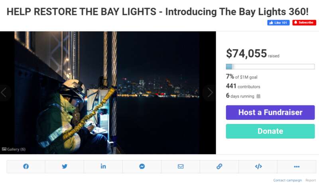This screenshot has width=319, height=185.
Task: Advance to the next gallery image
Action: pos(209,93)
